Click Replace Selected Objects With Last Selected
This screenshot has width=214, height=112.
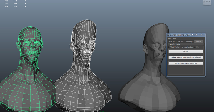click(185, 57)
